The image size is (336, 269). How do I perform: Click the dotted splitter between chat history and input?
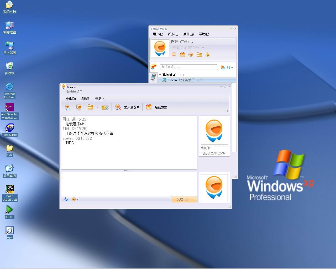(129, 171)
